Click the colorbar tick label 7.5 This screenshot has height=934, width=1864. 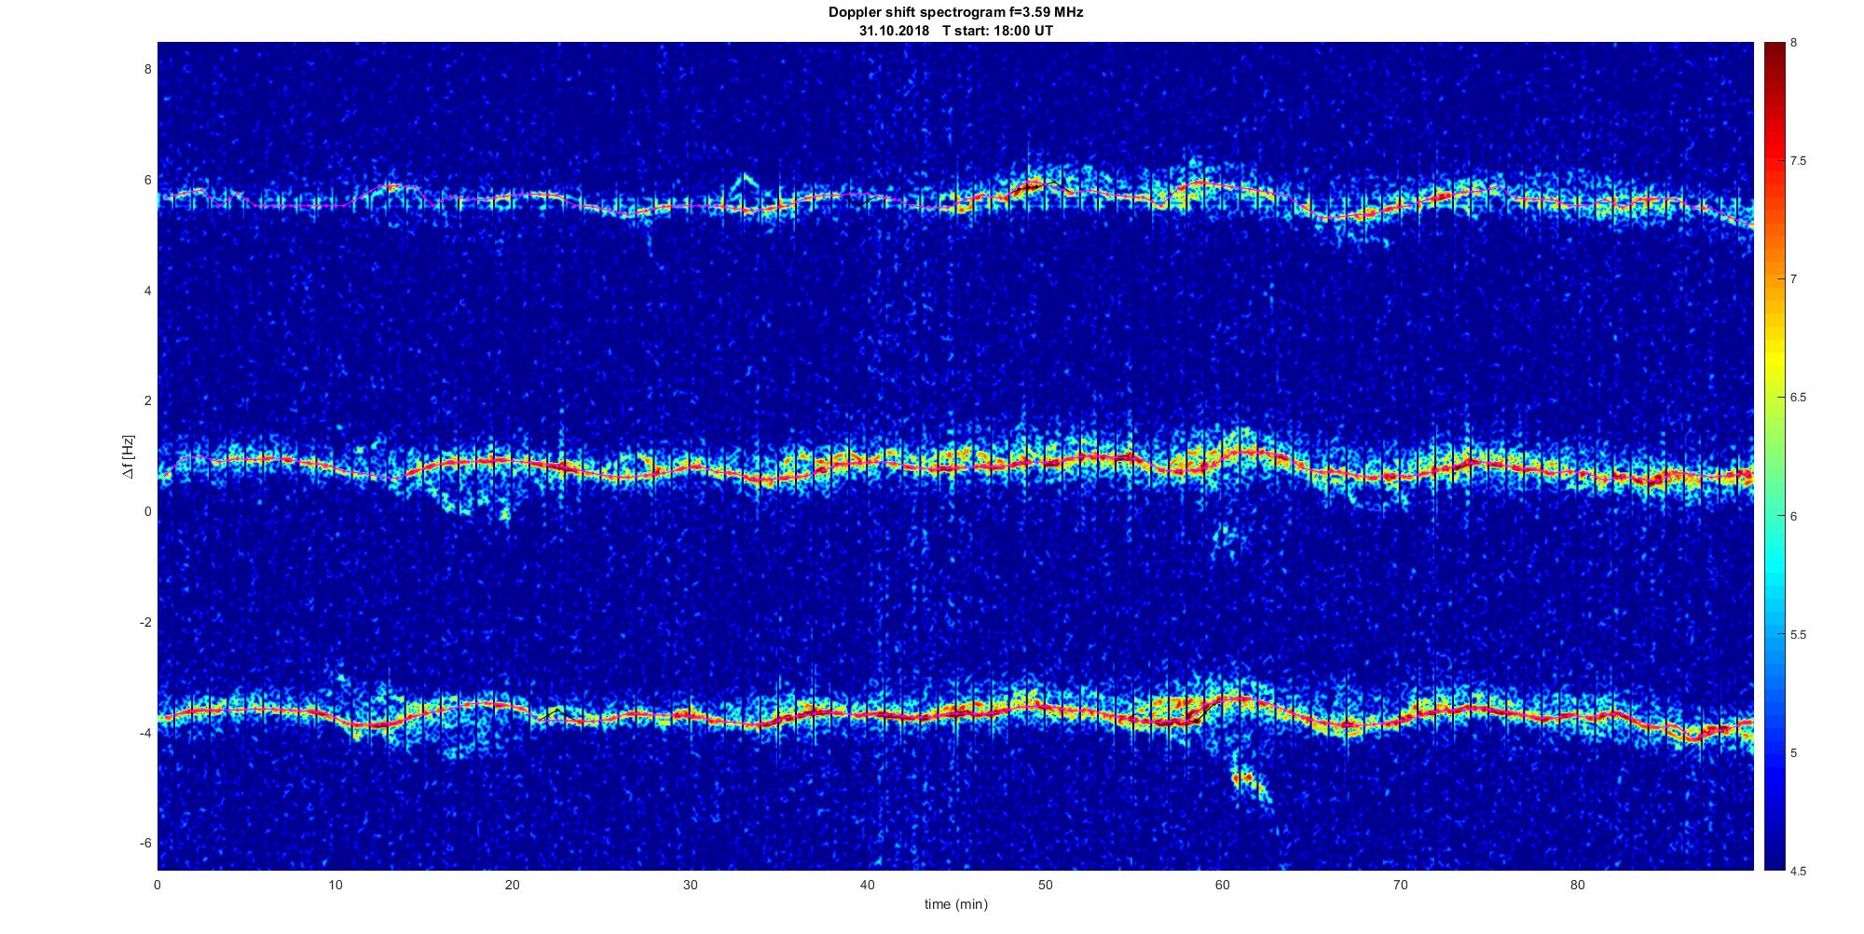(x=1798, y=161)
